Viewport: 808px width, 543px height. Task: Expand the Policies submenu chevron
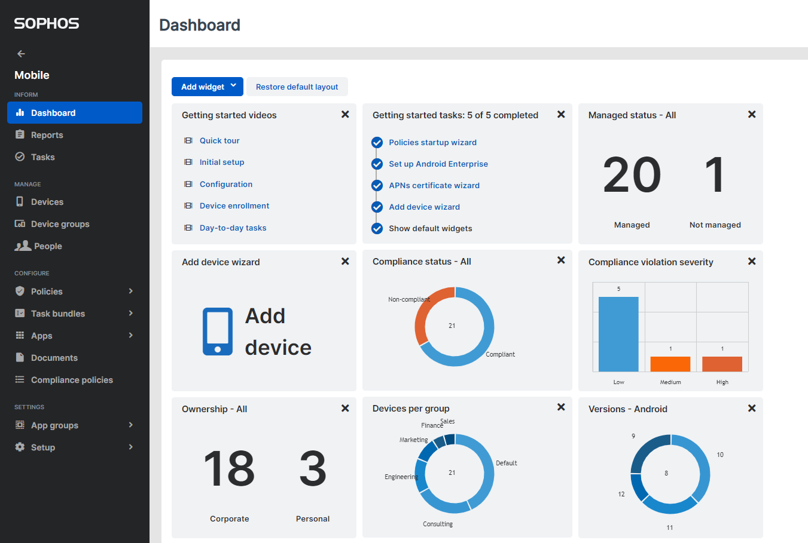(x=130, y=292)
